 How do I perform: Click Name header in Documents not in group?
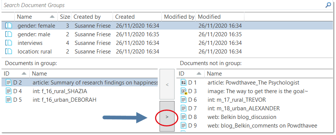point(269,73)
